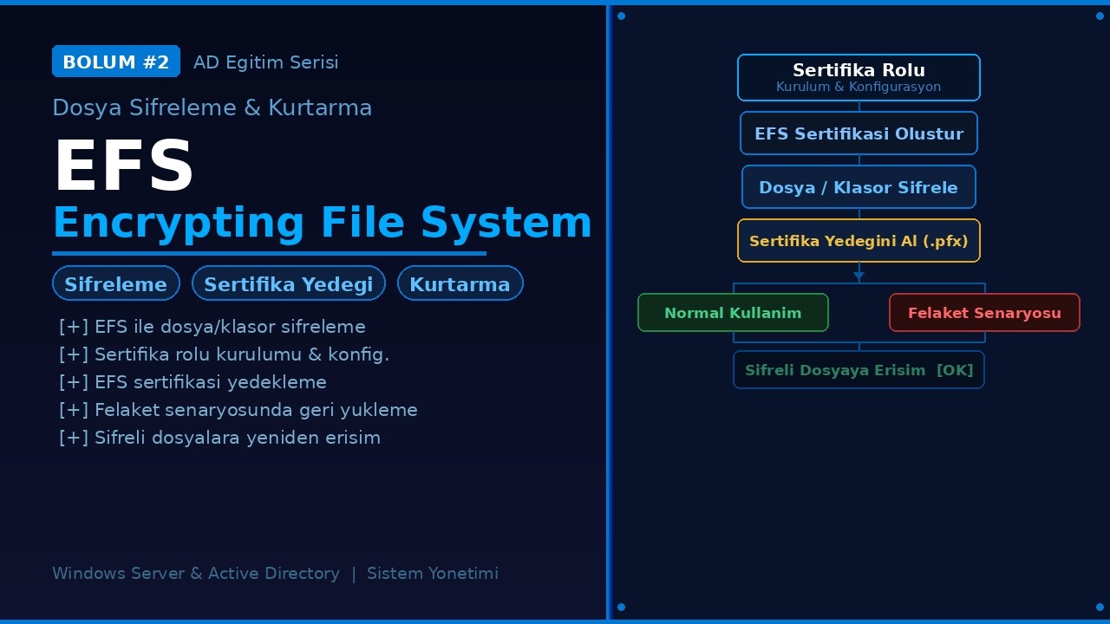Click the Sistem Yonetimi footer text
Viewport: 1110px width, 624px height.
[x=433, y=573]
